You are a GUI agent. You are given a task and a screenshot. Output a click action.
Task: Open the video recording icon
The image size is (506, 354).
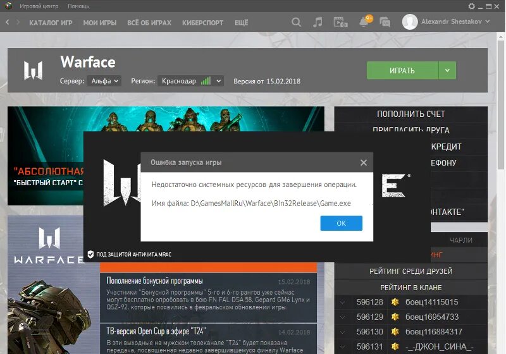click(x=340, y=22)
